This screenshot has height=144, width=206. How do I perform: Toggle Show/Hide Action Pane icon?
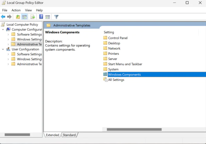[47, 17]
